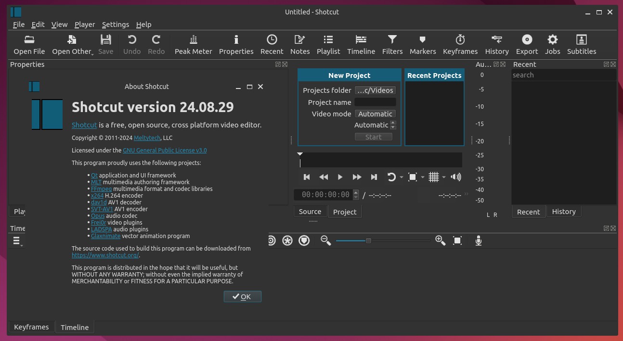Open the Settings menu
The width and height of the screenshot is (623, 341).
116,25
